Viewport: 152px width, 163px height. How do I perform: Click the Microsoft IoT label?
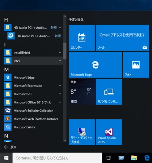tap(23, 94)
